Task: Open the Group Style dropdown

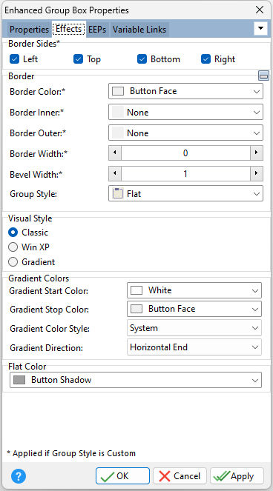Action: (185, 194)
